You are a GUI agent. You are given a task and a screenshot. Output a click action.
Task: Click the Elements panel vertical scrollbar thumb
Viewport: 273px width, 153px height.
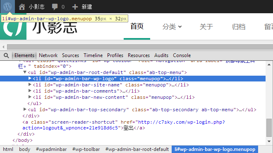pos(269,128)
